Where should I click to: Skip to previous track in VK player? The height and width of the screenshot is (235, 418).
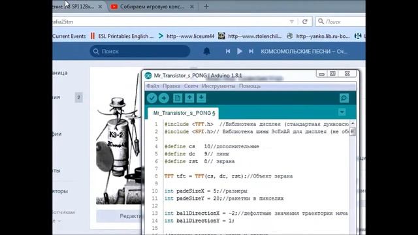click(x=228, y=51)
